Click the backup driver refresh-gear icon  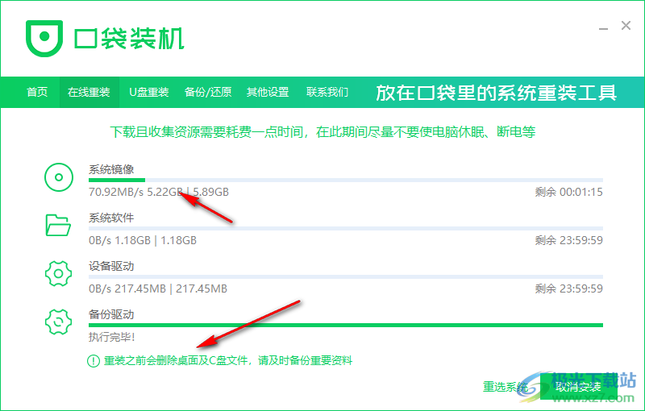tap(60, 322)
